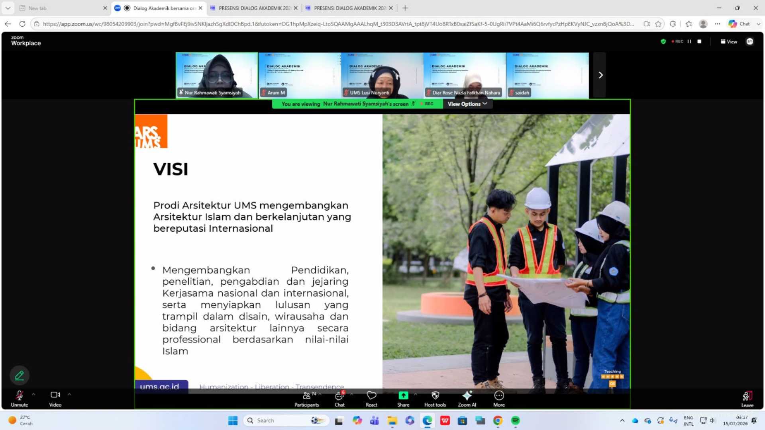Pause the meeting recording
Screen dimensions: 765x430
click(x=689, y=41)
